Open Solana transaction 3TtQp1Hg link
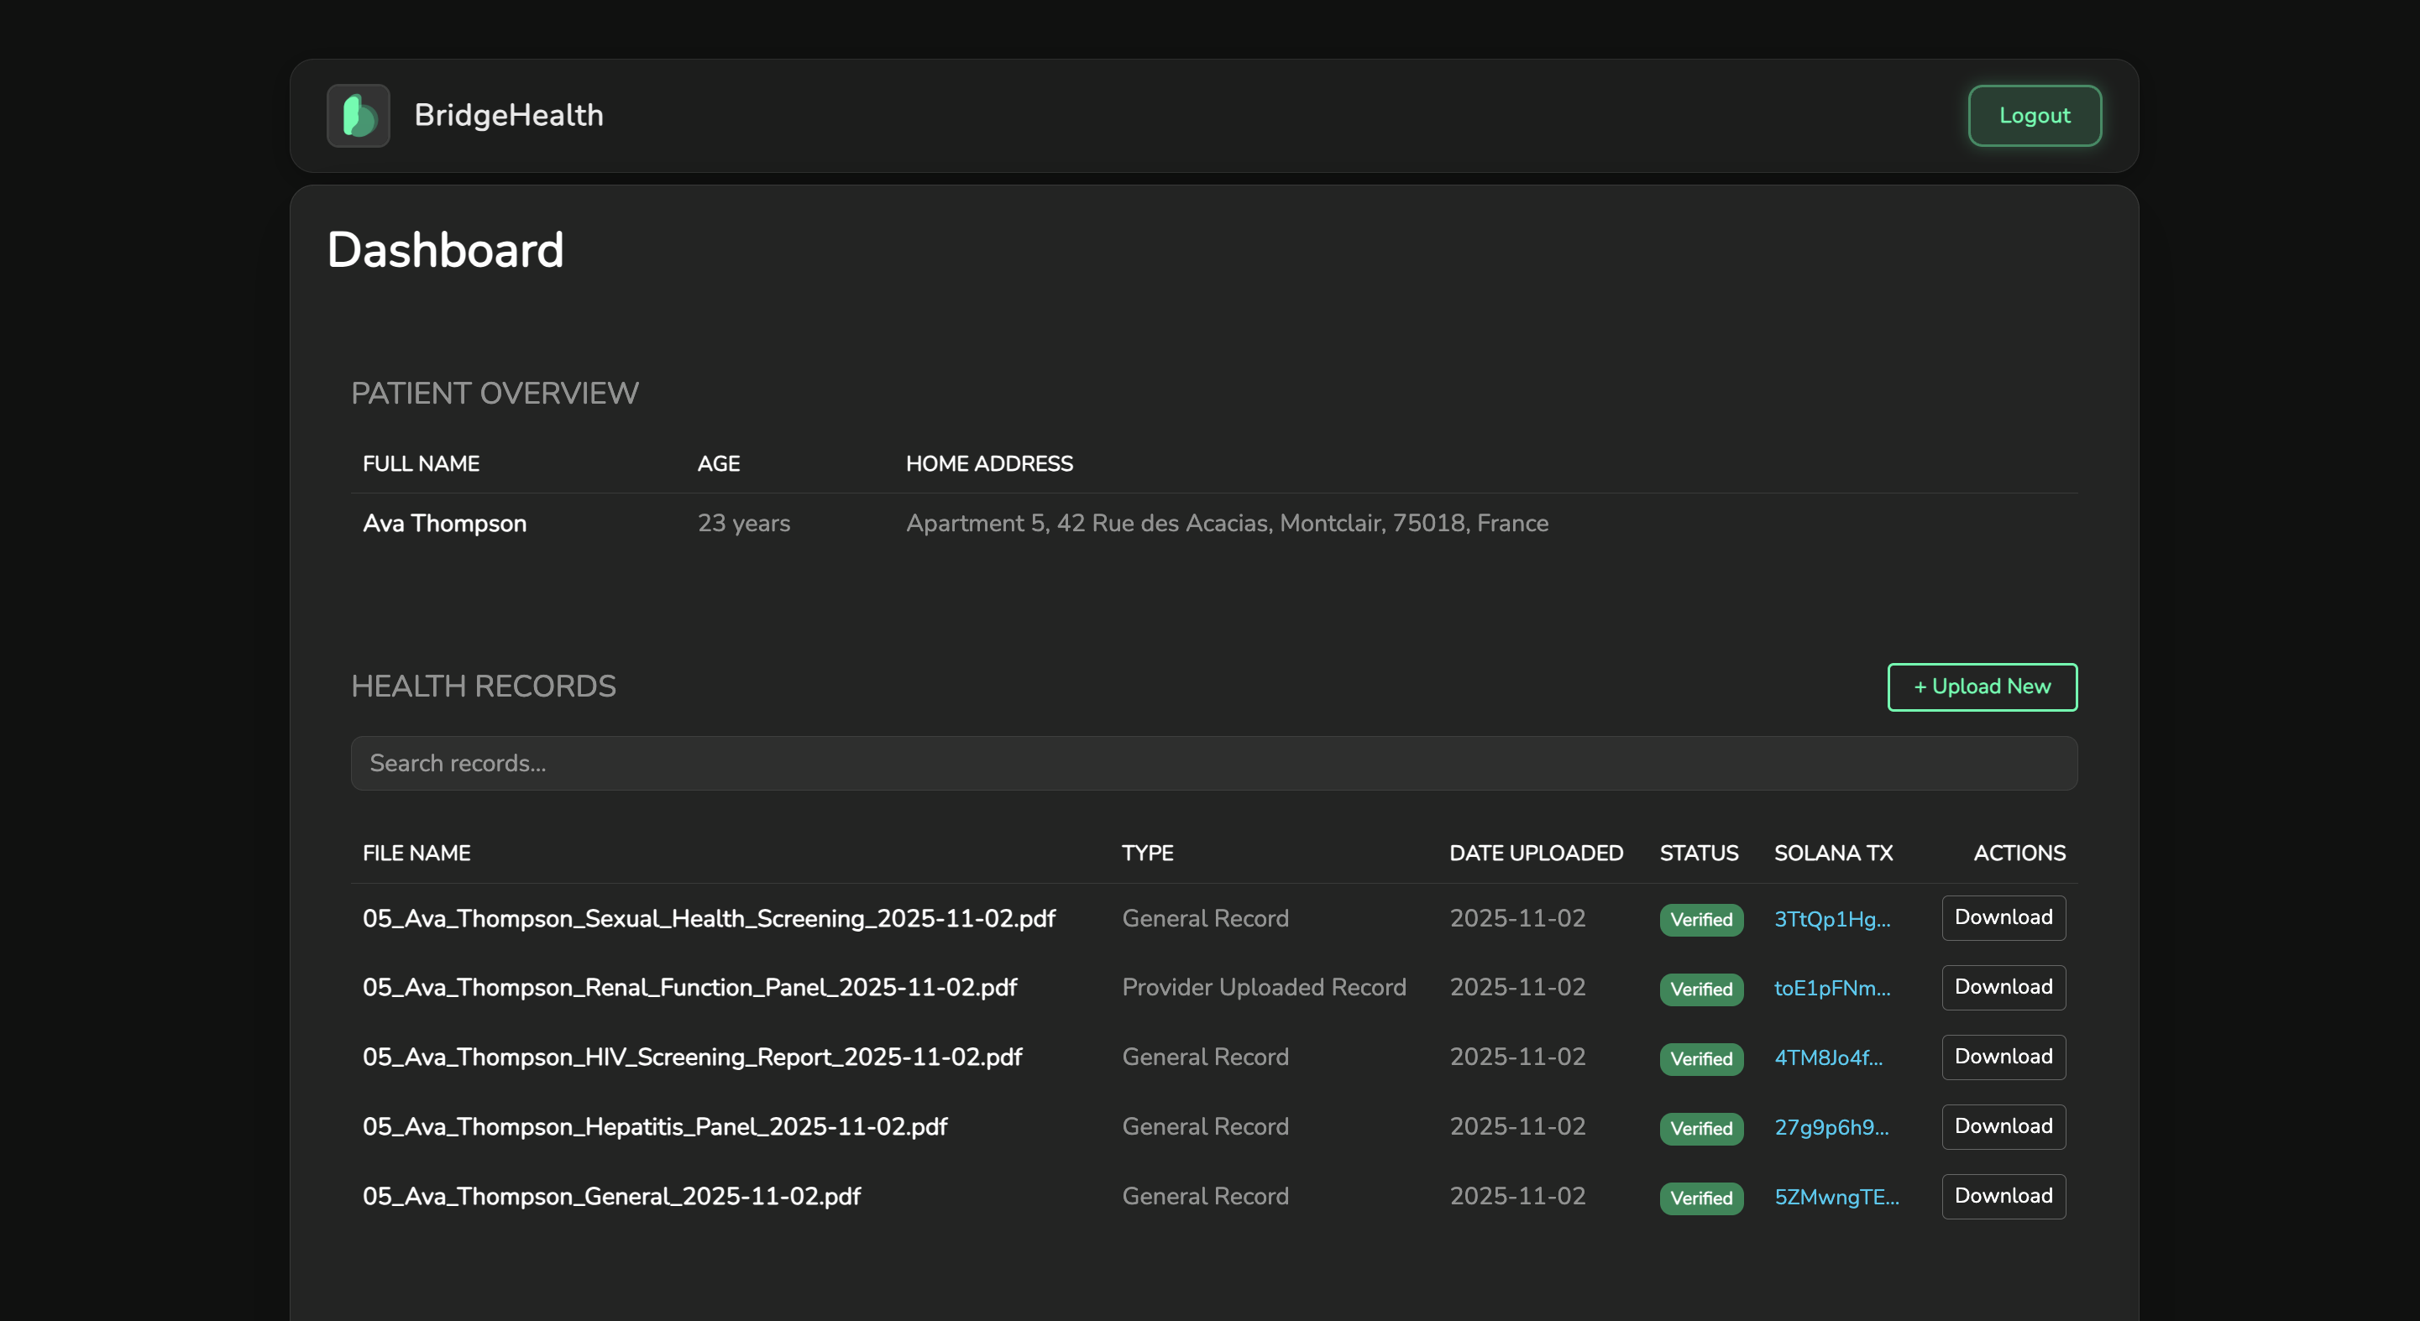Image resolution: width=2420 pixels, height=1321 pixels. point(1831,919)
